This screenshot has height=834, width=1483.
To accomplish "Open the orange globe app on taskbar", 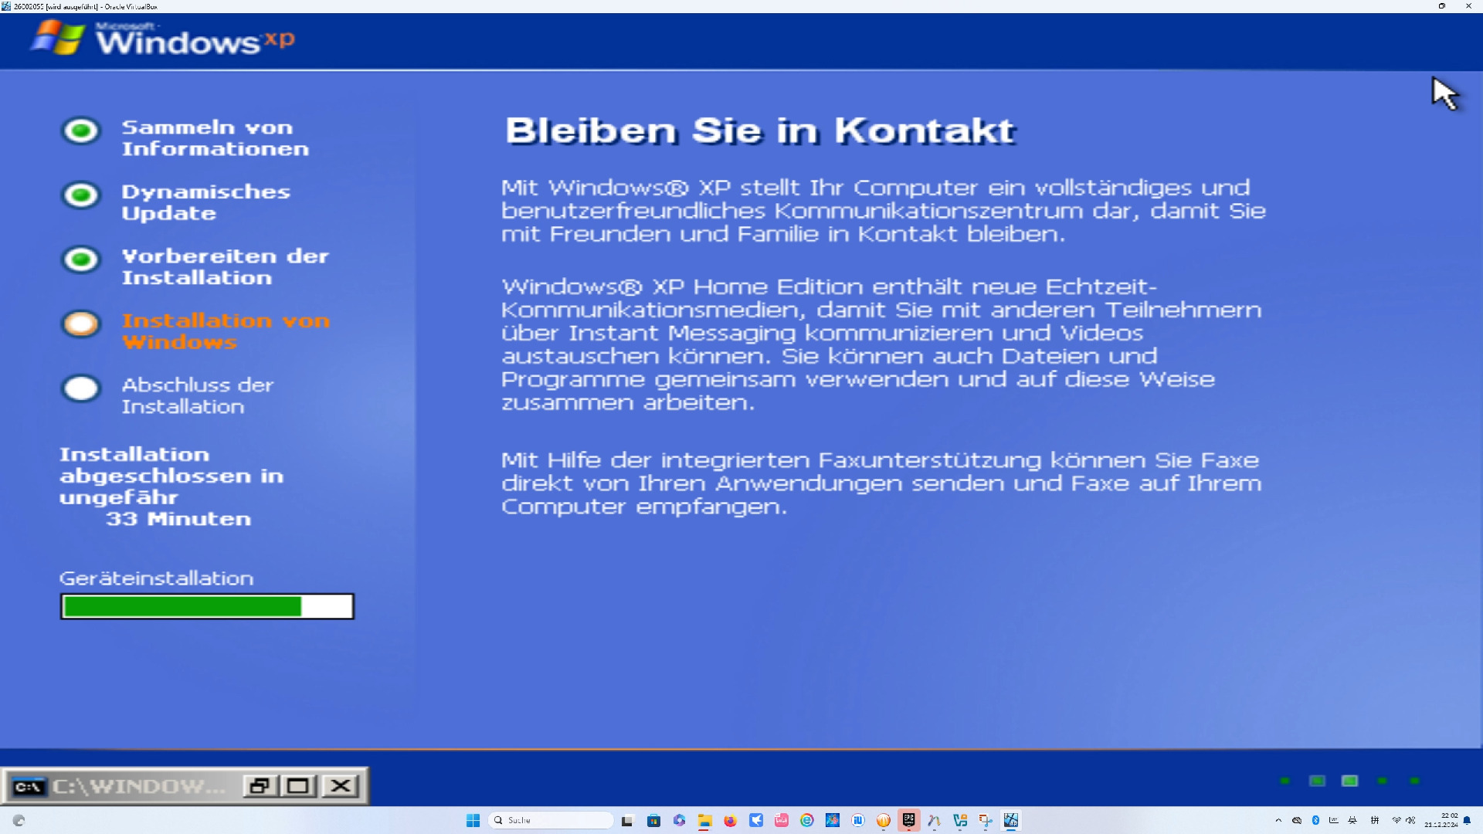I will [x=884, y=820].
